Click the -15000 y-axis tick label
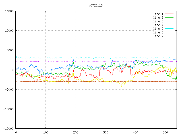The image size is (182, 136). [x=8, y=129]
